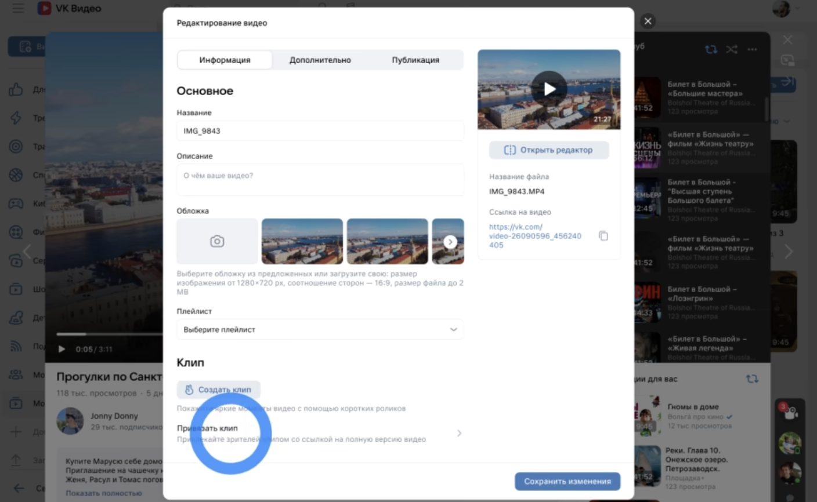Click Показать полностью link

click(x=103, y=493)
